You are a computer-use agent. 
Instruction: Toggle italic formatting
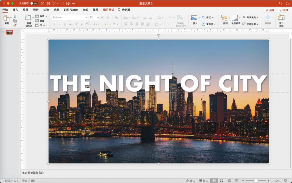click(60, 24)
